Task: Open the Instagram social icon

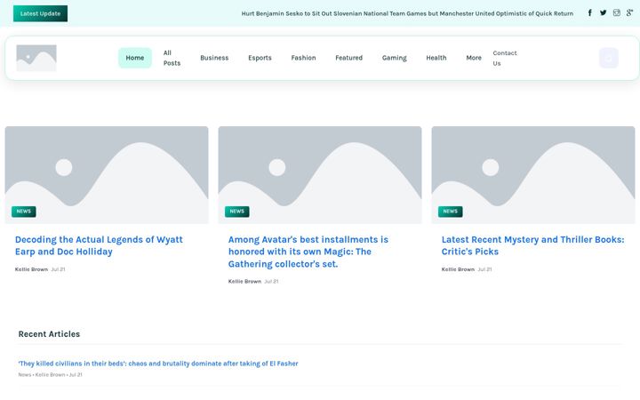Action: click(x=616, y=13)
